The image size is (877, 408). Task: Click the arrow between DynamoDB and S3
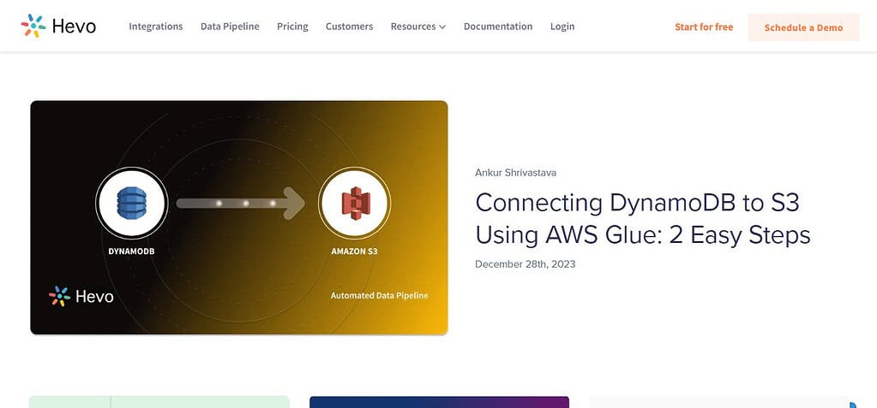coord(241,204)
